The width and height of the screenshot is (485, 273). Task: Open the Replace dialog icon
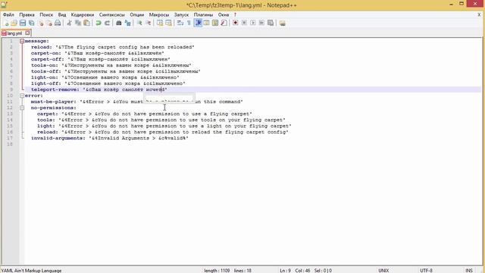pos(127,23)
